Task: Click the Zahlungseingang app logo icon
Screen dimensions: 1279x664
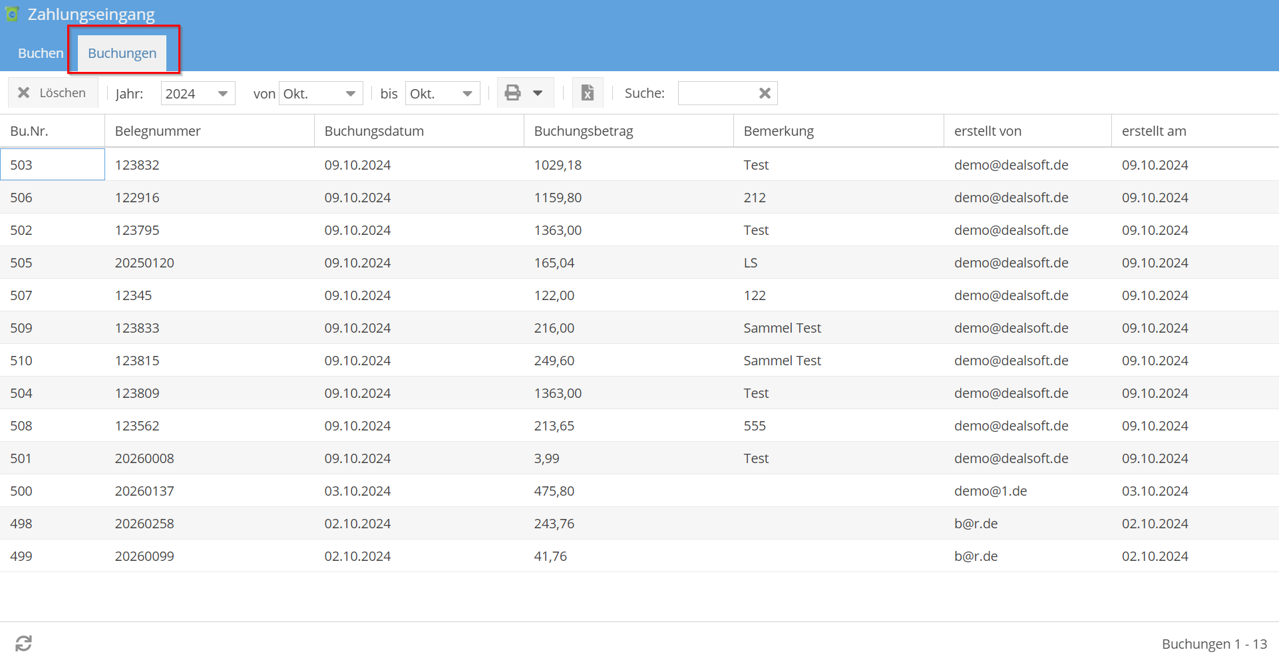Action: pos(12,14)
